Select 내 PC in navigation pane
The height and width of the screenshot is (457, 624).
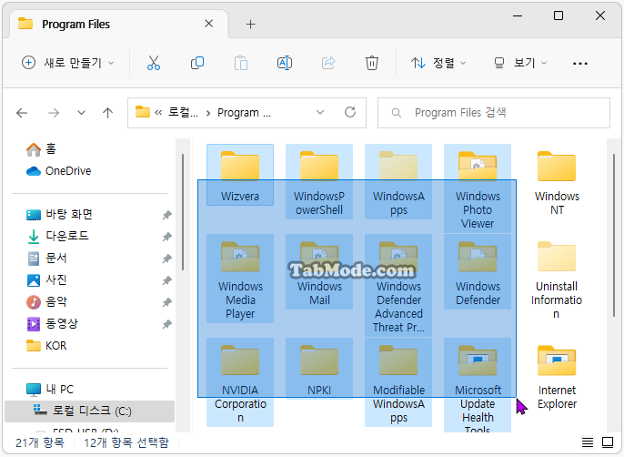coord(50,390)
